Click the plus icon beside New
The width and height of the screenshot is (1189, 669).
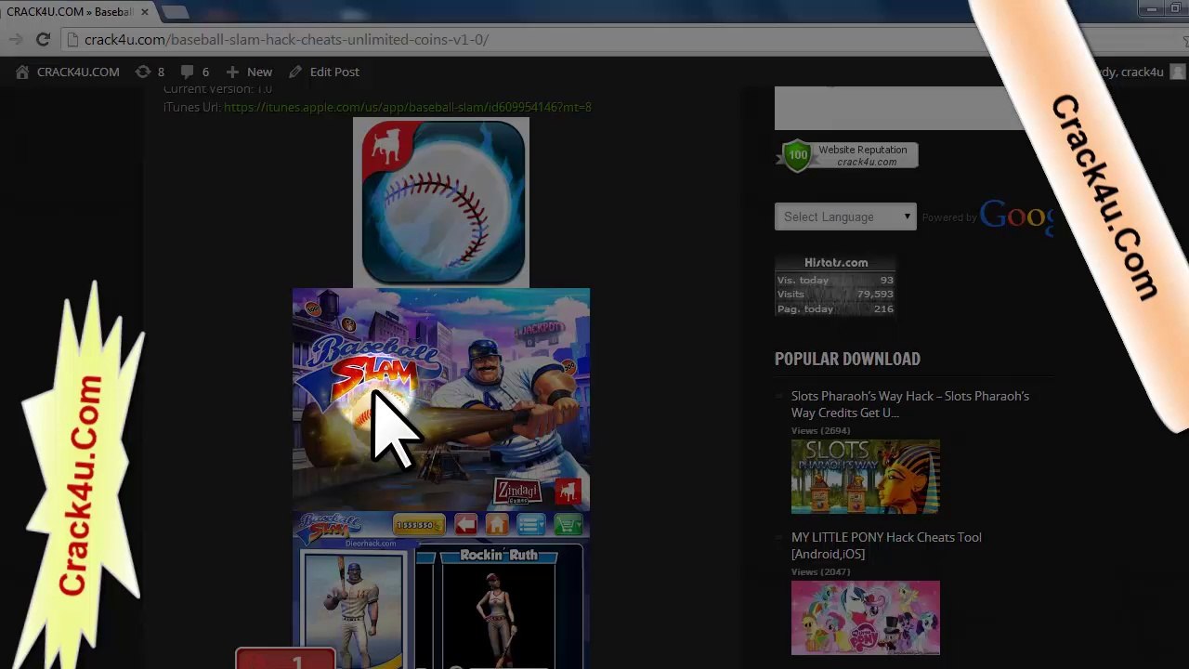pyautogui.click(x=232, y=72)
